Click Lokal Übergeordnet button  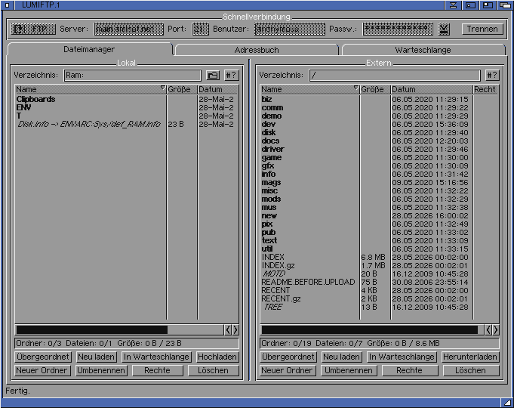click(x=43, y=357)
